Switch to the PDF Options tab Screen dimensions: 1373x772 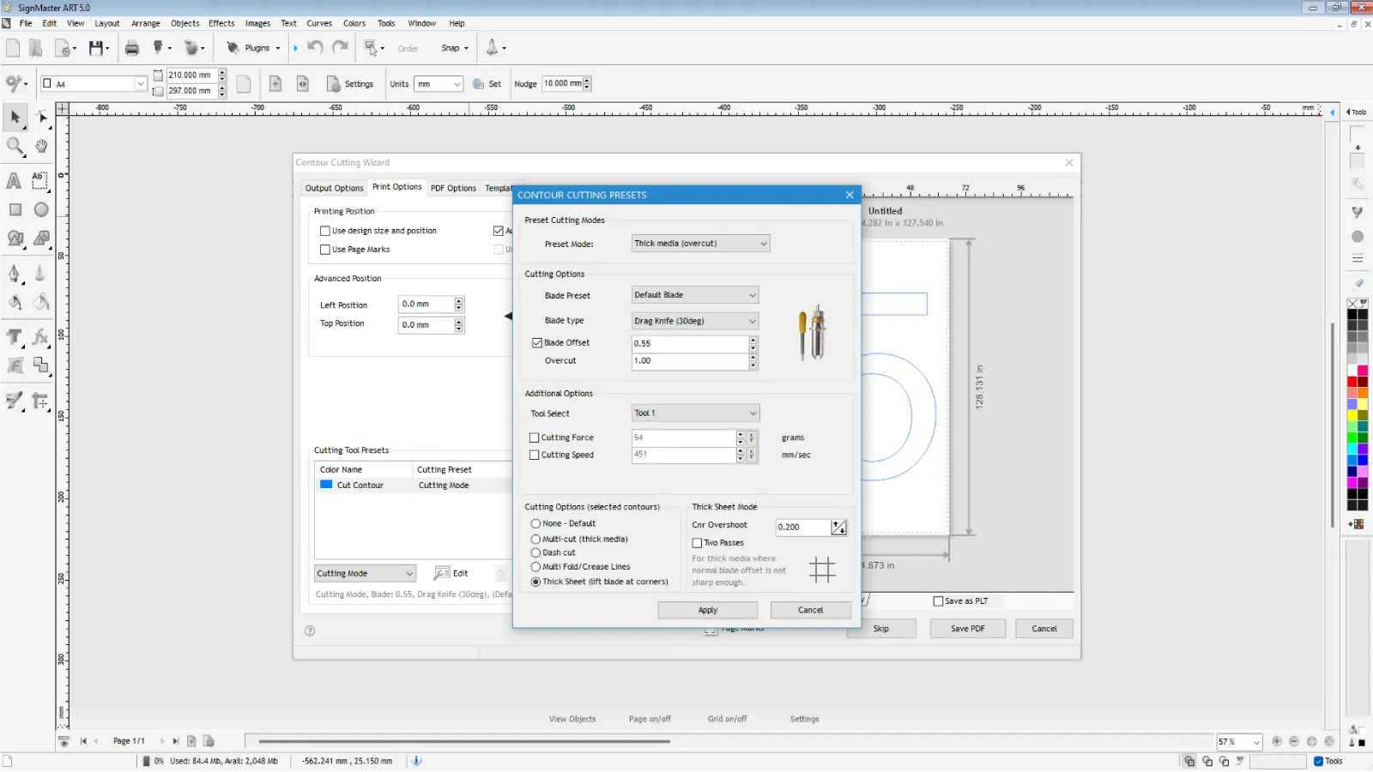click(x=453, y=188)
